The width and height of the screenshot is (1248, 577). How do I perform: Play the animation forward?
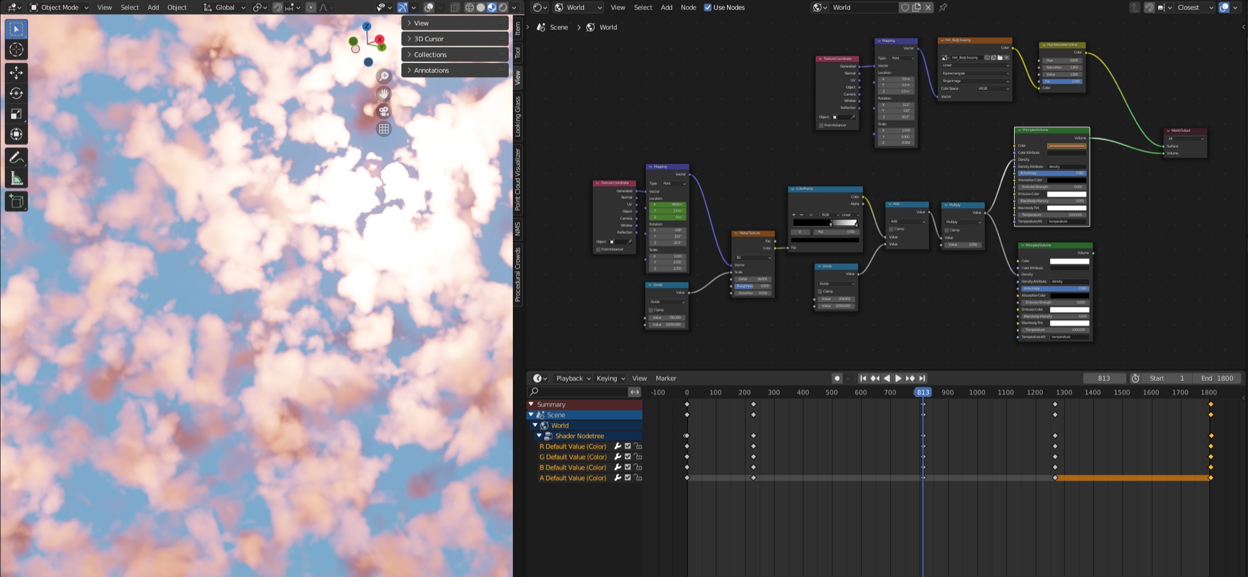(x=899, y=379)
